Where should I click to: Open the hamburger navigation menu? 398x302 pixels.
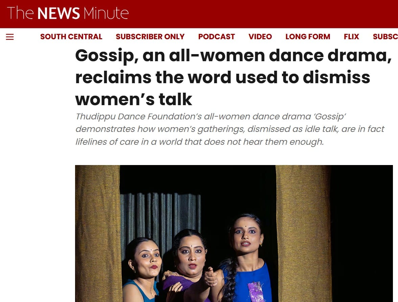click(x=10, y=37)
